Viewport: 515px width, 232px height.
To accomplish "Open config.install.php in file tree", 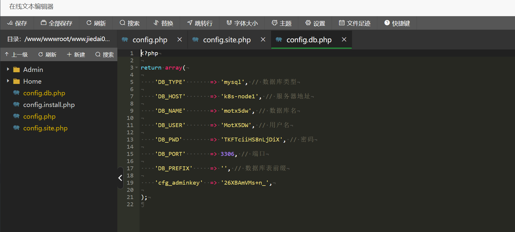I will pyautogui.click(x=49, y=105).
